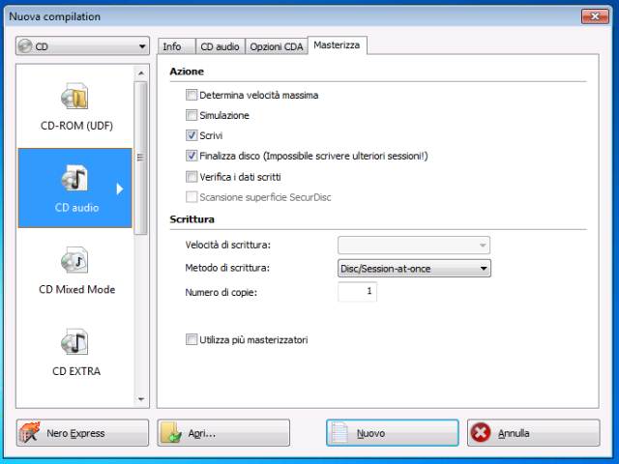Click the Nuovo blank document icon

[340, 433]
